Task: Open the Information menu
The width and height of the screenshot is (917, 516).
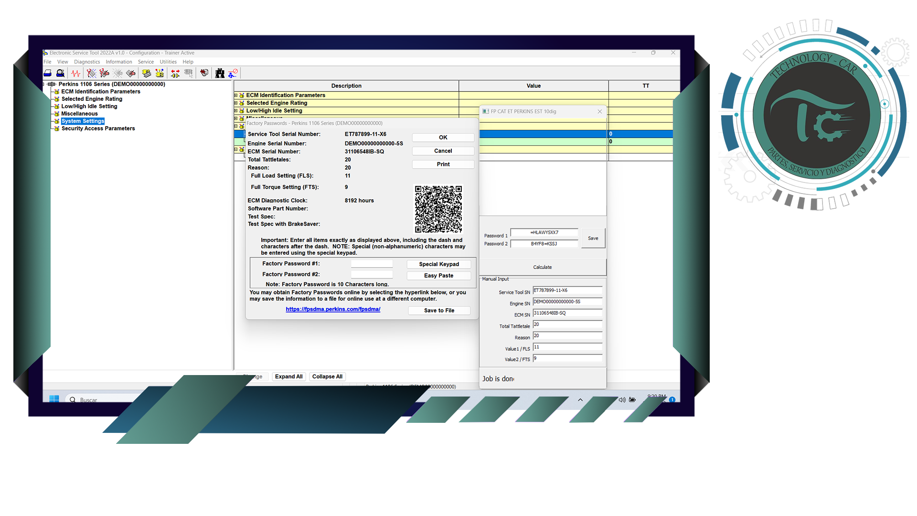Action: point(119,62)
